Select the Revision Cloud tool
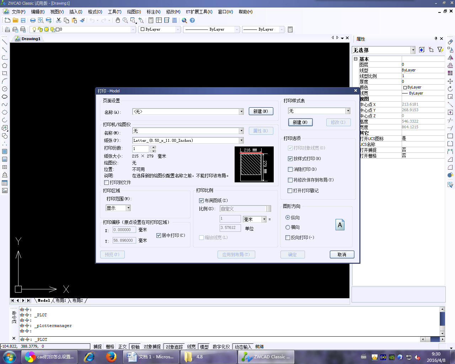 (5, 97)
